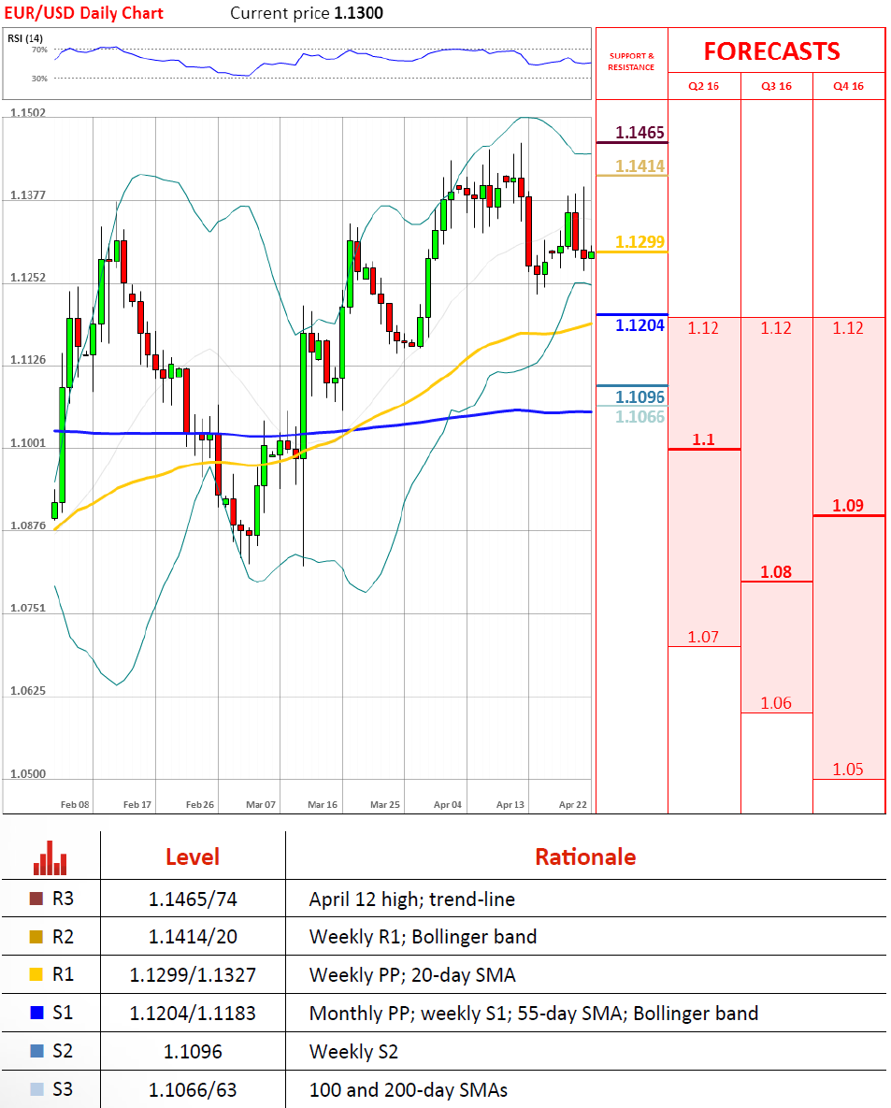The image size is (891, 1108).
Task: Click the RSI (14) indicator label
Action: click(24, 38)
